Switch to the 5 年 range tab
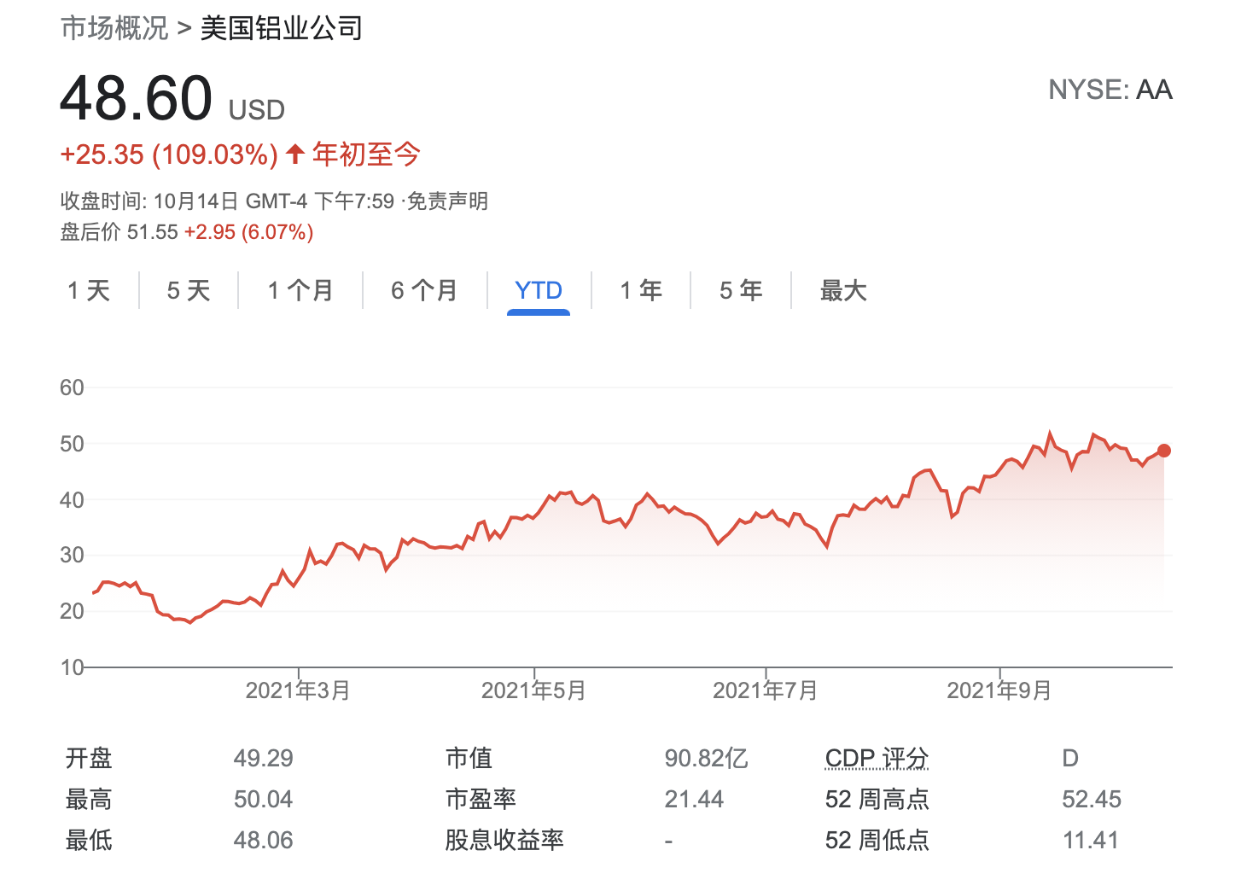 tap(741, 290)
